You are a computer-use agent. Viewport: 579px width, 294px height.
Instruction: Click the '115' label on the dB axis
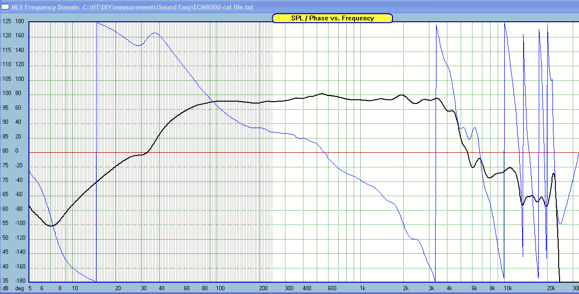coord(7,51)
